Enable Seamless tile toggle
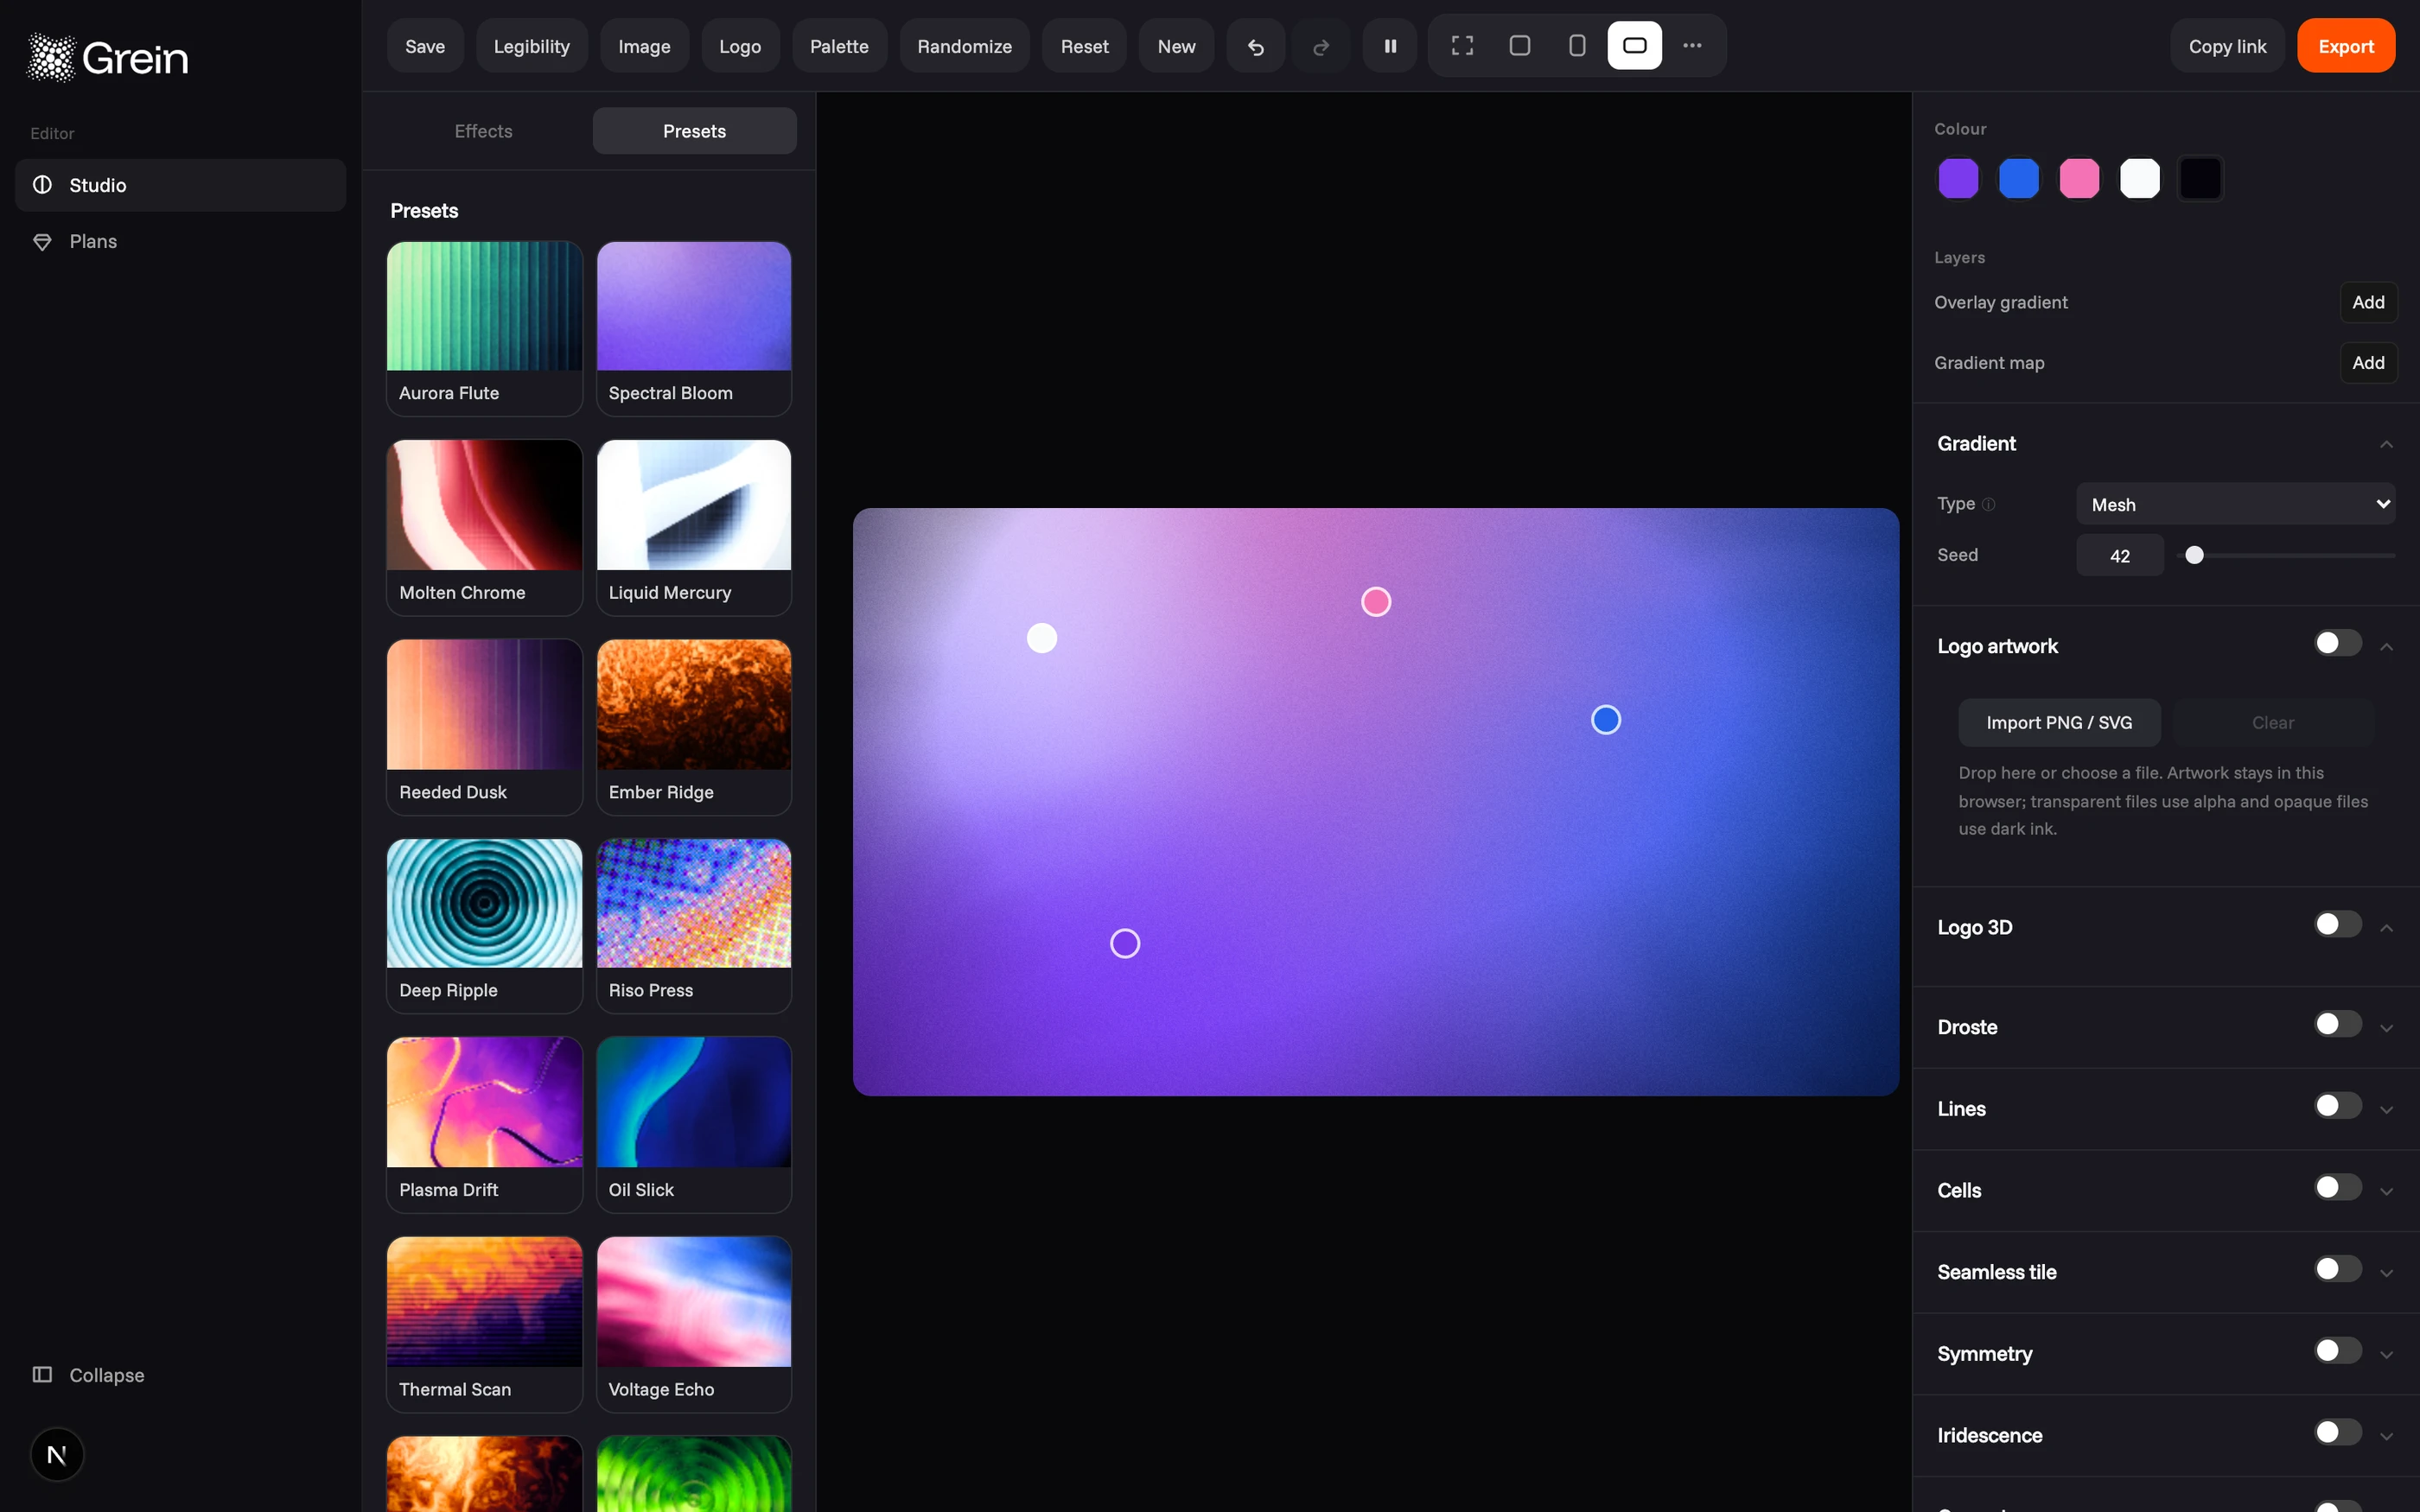Image resolution: width=2420 pixels, height=1512 pixels. tap(2338, 1269)
